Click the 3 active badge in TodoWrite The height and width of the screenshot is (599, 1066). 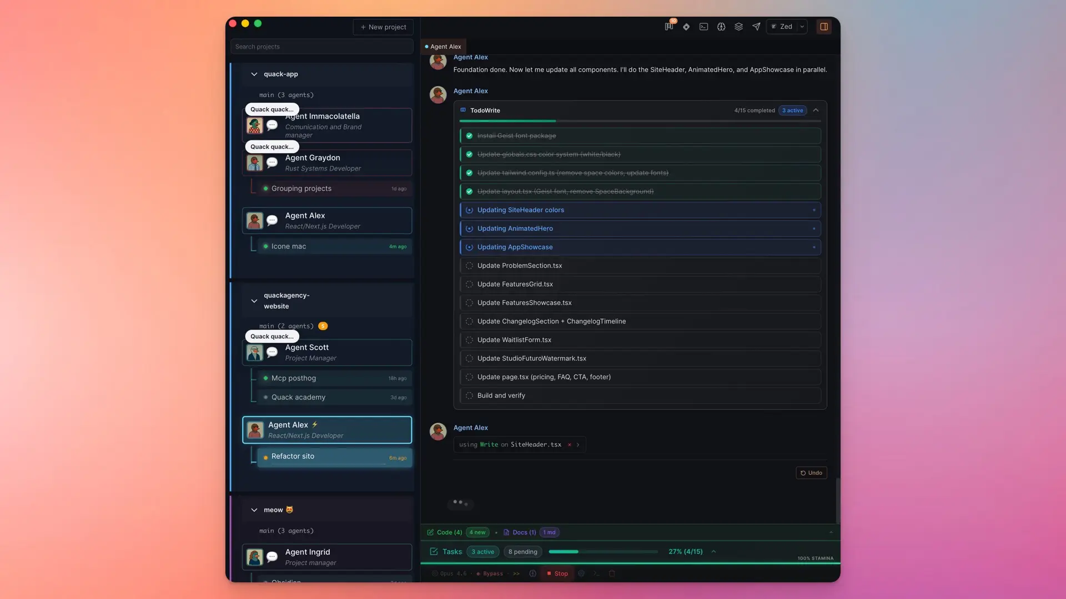792,110
